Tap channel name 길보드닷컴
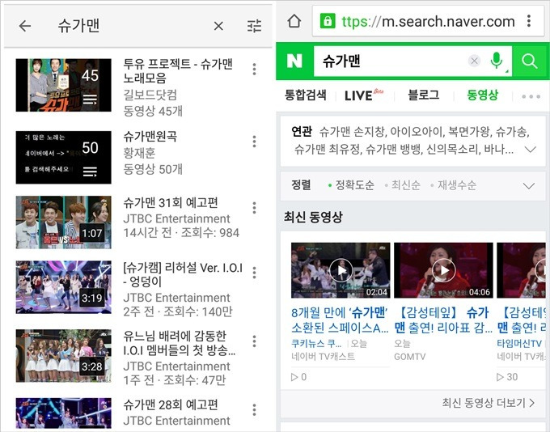The width and height of the screenshot is (550, 432). tap(150, 95)
